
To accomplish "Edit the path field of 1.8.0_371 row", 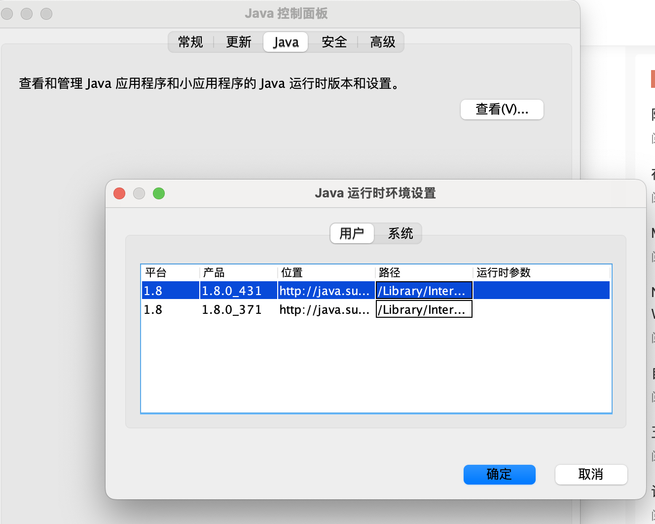I will [424, 309].
